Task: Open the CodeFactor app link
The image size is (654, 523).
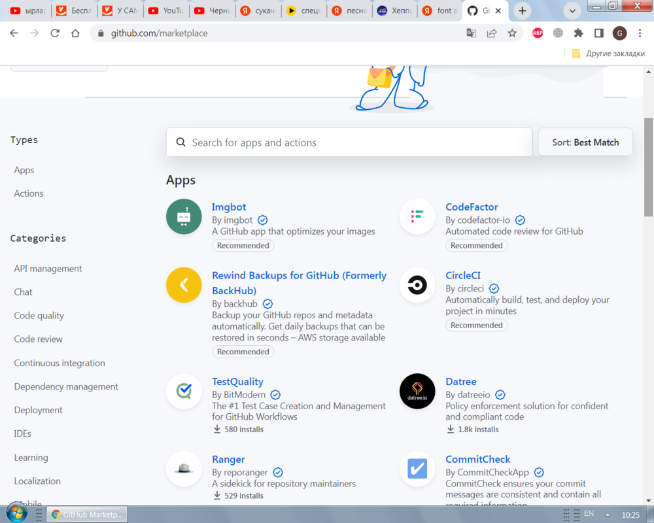Action: 472,207
